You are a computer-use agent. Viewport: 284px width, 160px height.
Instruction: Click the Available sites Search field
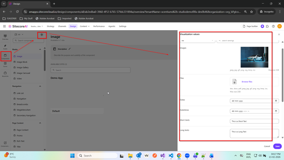coord(90,70)
